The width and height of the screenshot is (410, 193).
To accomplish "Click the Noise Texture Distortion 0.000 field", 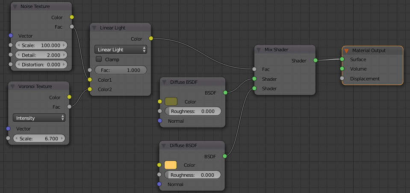I will (41, 65).
